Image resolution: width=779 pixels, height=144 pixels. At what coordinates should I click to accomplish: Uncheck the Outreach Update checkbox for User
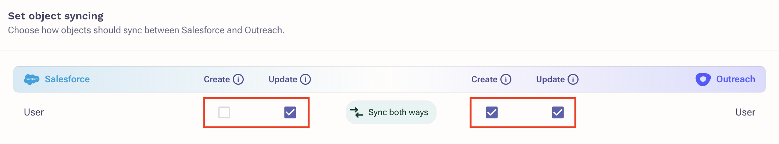coord(558,112)
